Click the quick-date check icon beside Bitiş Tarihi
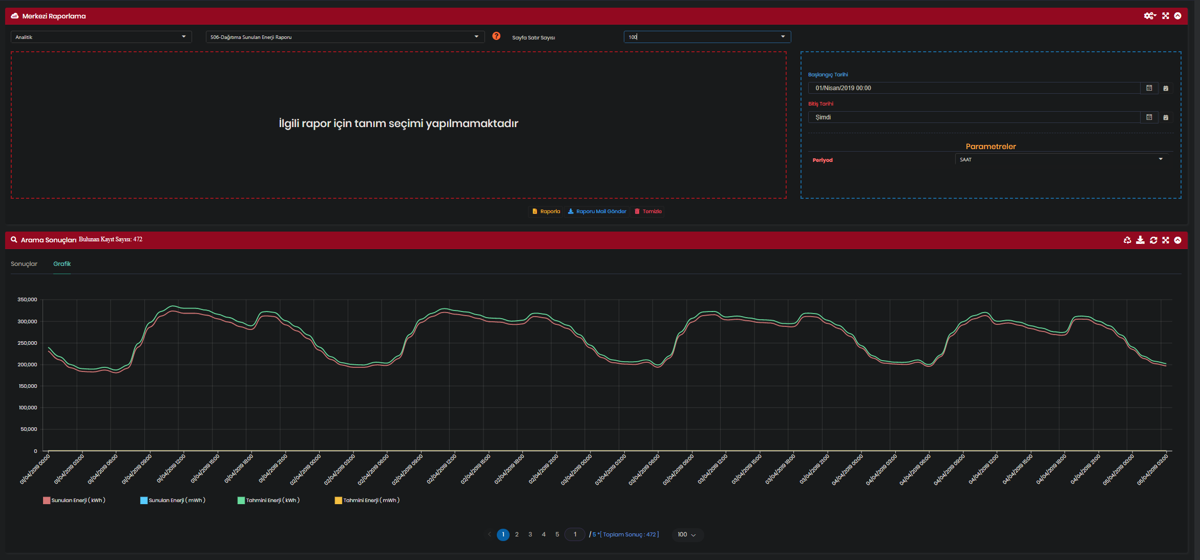Viewport: 1200px width, 560px height. tap(1166, 117)
